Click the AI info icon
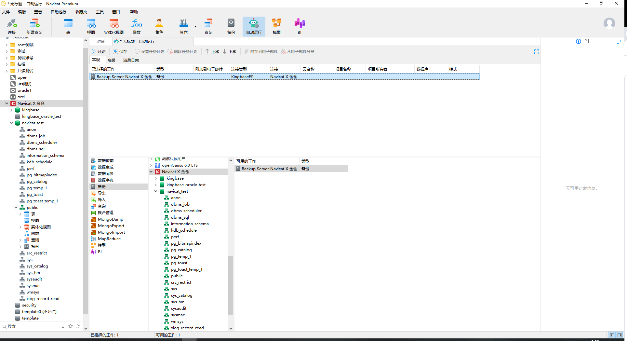The height and width of the screenshot is (341, 627). pyautogui.click(x=579, y=41)
